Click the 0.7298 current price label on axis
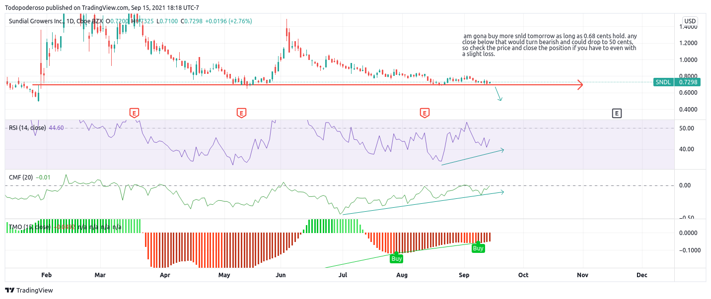 pos(687,82)
